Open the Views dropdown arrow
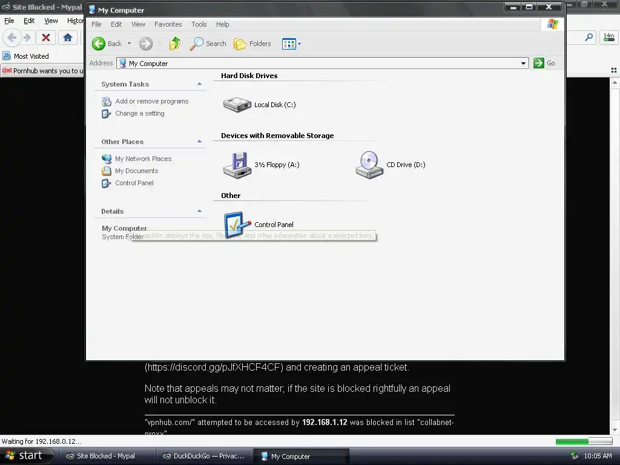 click(299, 44)
